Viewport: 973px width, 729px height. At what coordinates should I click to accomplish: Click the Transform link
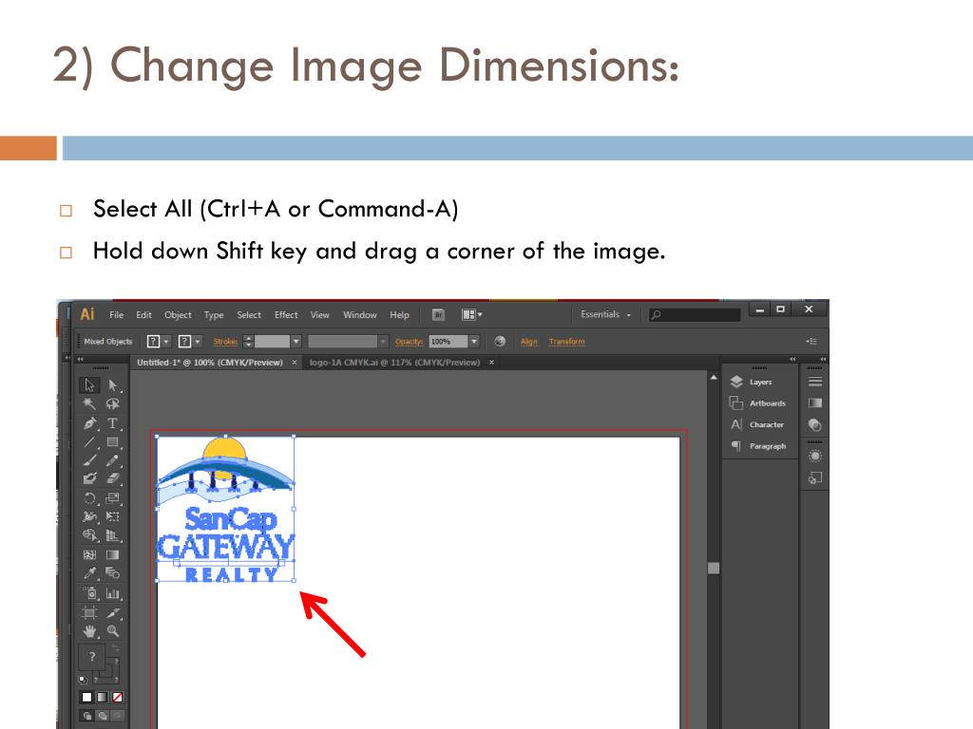(x=566, y=342)
